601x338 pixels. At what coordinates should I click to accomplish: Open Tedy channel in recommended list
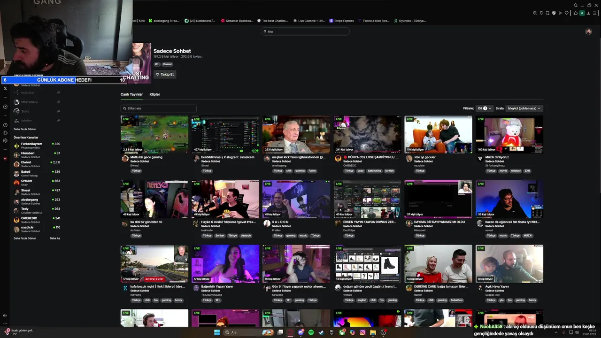37,210
